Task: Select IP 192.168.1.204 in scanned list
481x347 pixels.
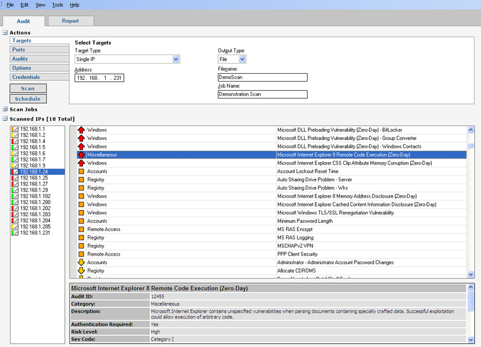Action: pyautogui.click(x=35, y=220)
